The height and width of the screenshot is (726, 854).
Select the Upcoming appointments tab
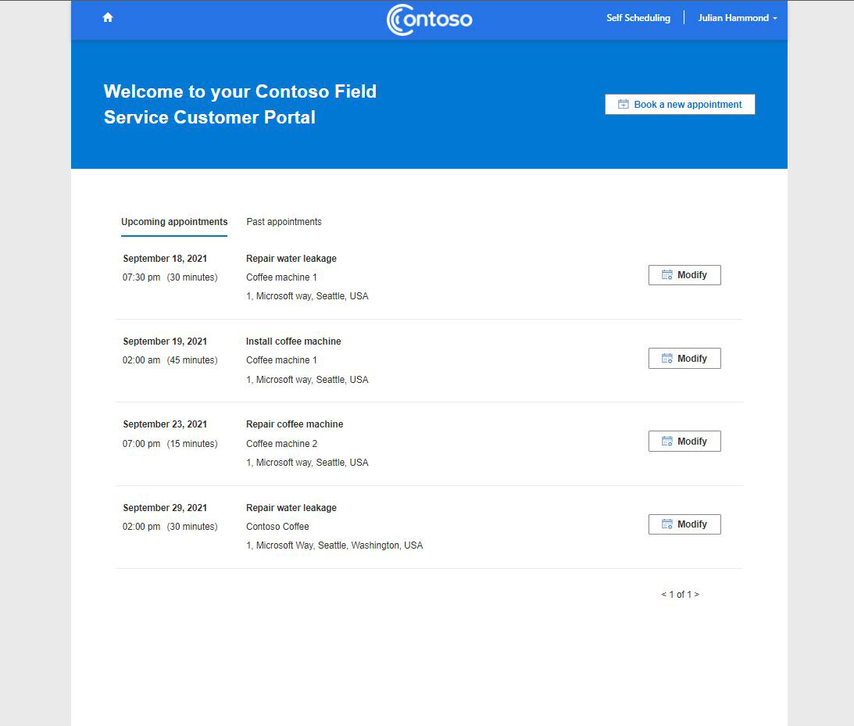[174, 222]
